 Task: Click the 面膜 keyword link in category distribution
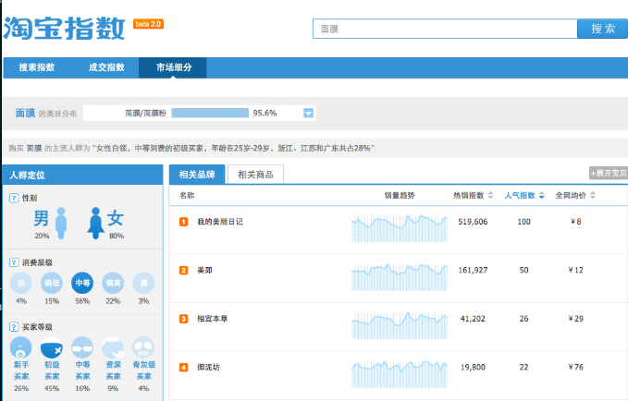coord(25,114)
